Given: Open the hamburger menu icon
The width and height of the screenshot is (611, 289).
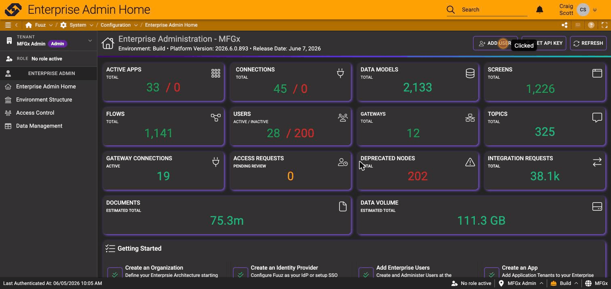Looking at the screenshot, I should [x=8, y=25].
